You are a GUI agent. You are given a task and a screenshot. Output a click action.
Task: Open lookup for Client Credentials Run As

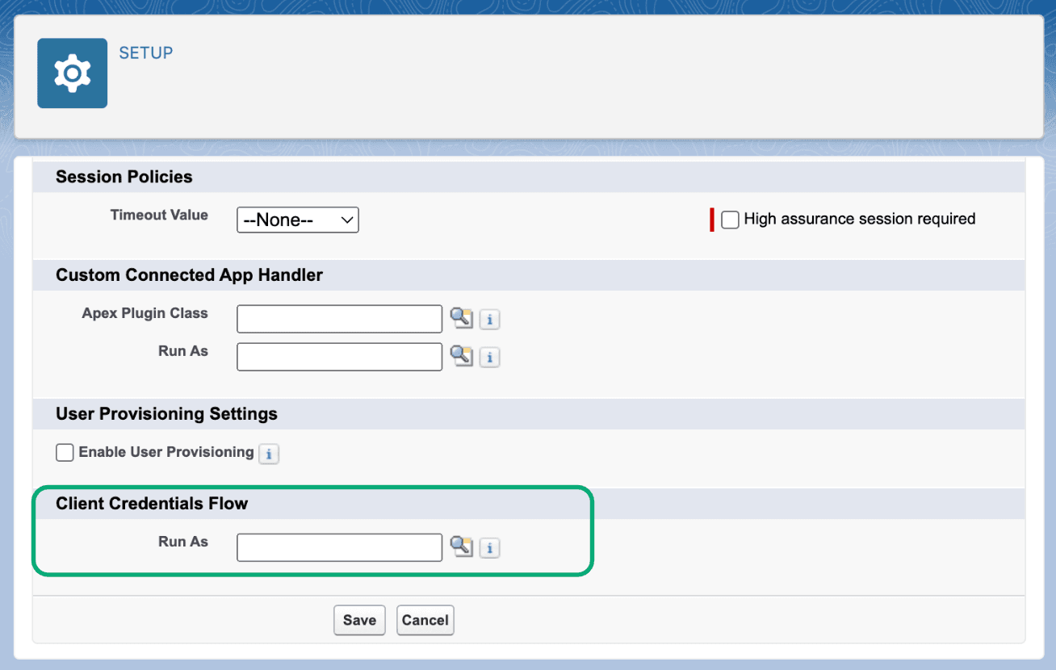[461, 546]
